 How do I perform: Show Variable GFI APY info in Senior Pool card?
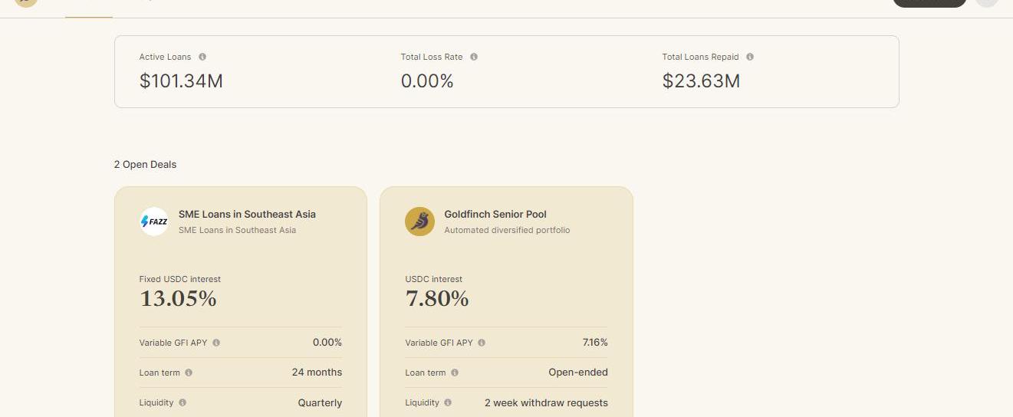[482, 343]
